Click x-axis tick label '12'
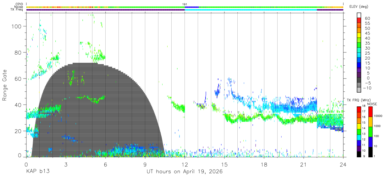This screenshot has width=386, height=178. (x=185, y=165)
